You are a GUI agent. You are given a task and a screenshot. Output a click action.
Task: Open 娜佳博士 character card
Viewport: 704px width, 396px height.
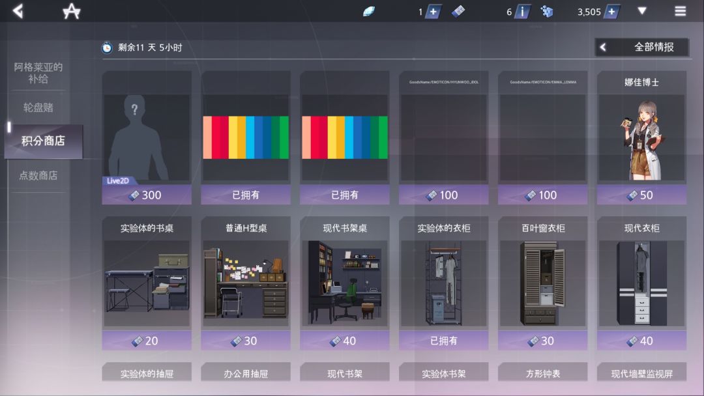pos(641,137)
